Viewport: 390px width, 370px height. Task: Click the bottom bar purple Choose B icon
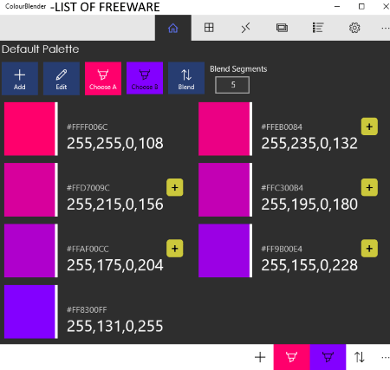pyautogui.click(x=328, y=357)
